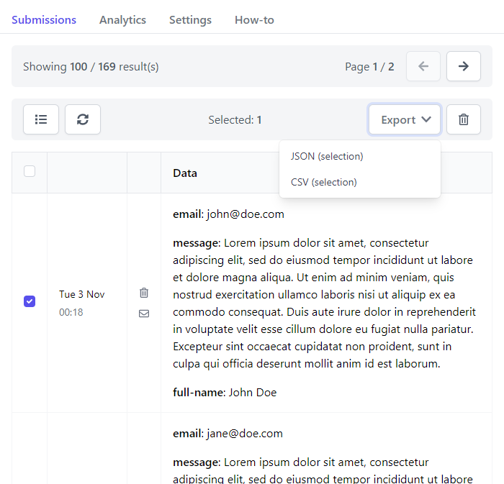Refresh submissions with the reload icon
Screen dimensions: 504x484
(x=83, y=119)
